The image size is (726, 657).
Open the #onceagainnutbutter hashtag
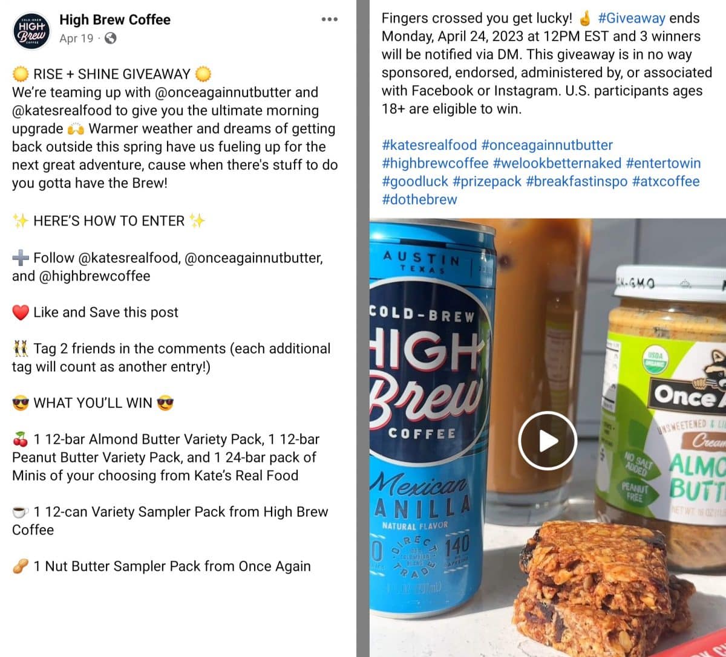[x=547, y=145]
